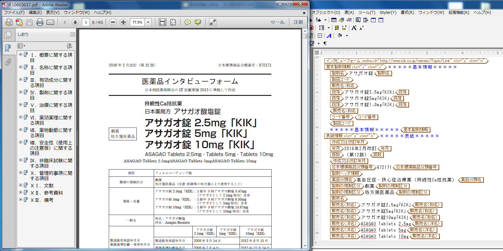The image size is (503, 251).
Task: Toggle paragraph marks pilcrow icon
Action: (x=325, y=44)
